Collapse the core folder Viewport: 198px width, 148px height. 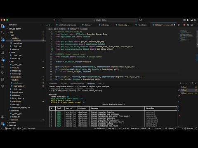point(13,52)
